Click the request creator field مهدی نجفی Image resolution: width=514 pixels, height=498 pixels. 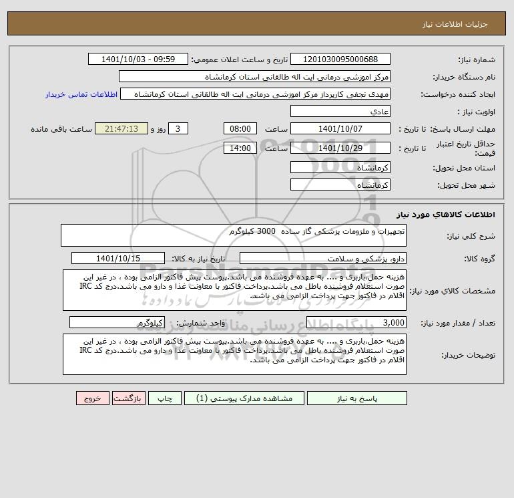255,94
